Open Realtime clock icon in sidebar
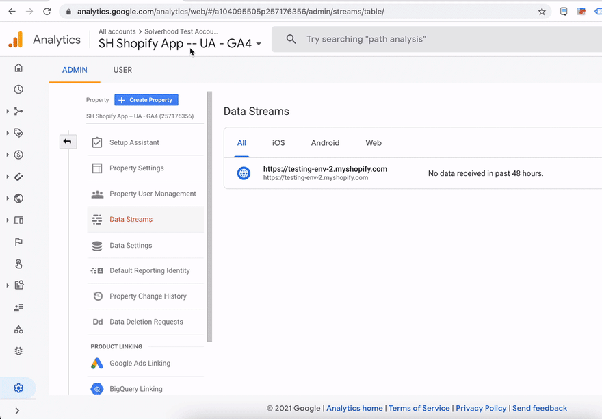 18,90
